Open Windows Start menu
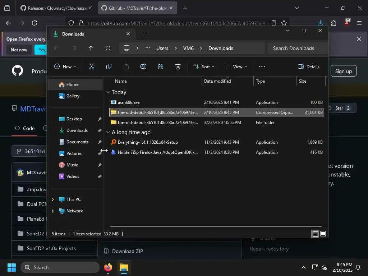 click(12, 267)
